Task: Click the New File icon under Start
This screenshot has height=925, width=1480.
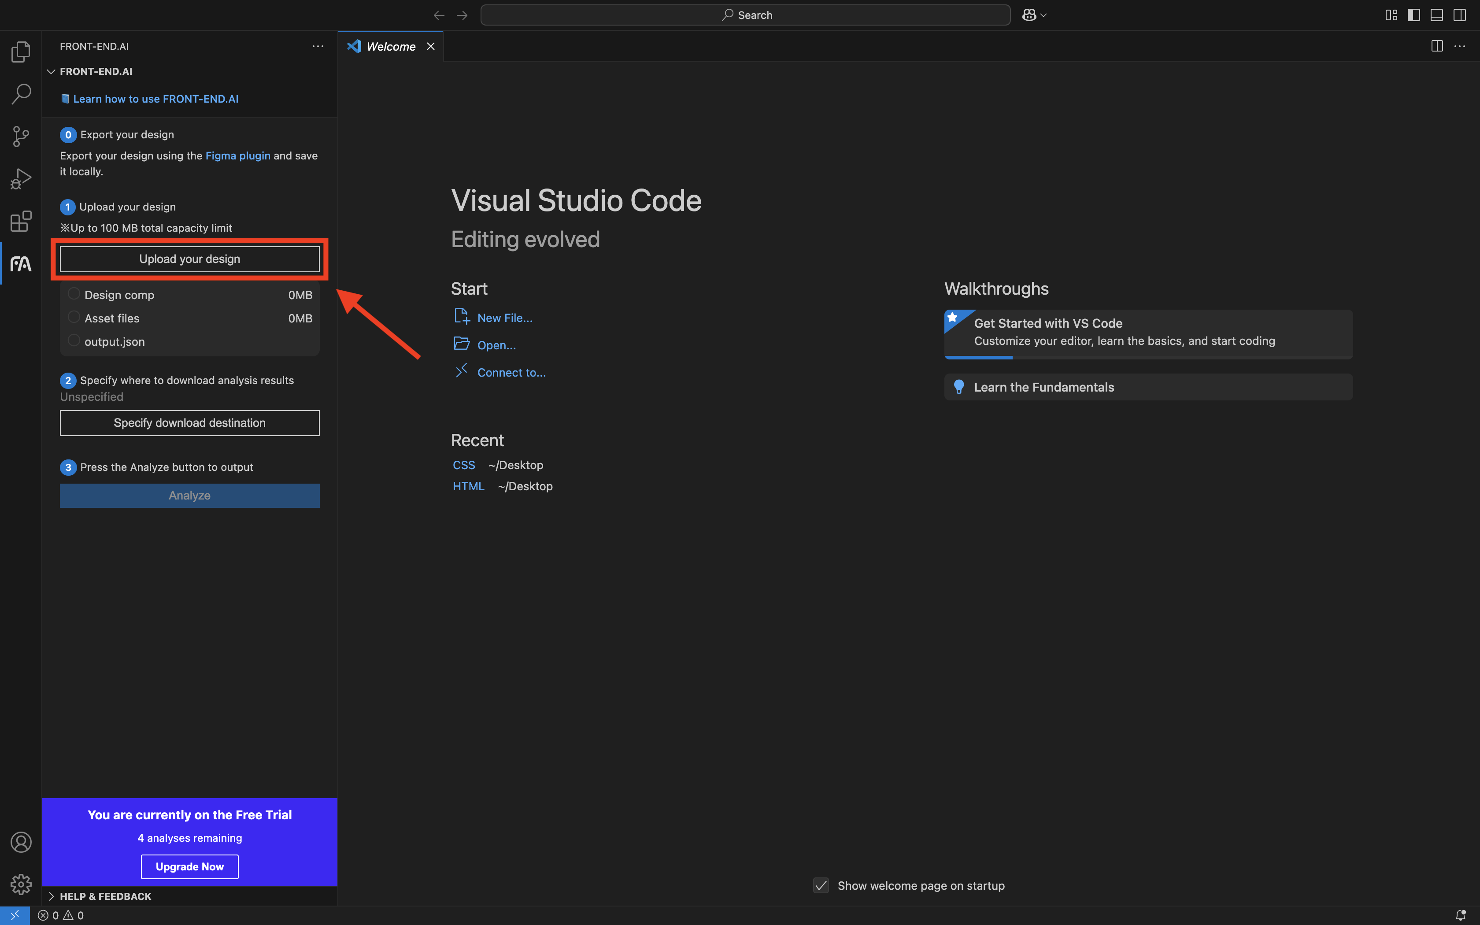Action: pyautogui.click(x=462, y=317)
